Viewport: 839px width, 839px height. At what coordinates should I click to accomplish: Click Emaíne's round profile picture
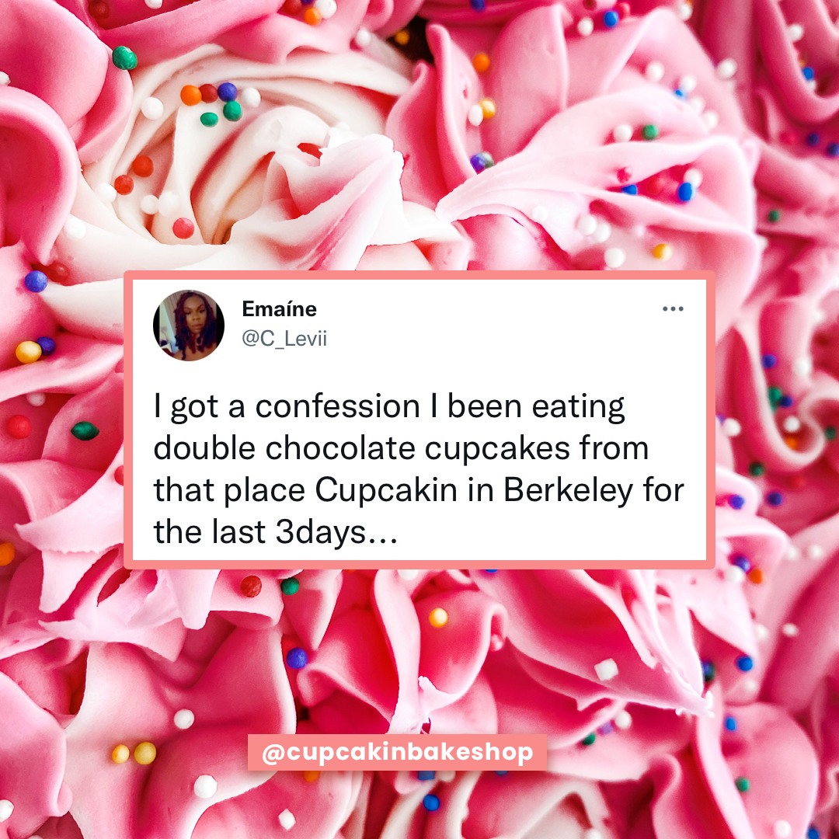click(188, 326)
